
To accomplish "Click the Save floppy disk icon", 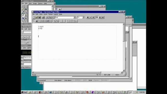I will tap(39, 17).
